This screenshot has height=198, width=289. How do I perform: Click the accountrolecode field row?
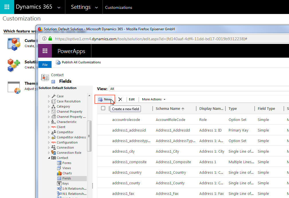(x=193, y=120)
